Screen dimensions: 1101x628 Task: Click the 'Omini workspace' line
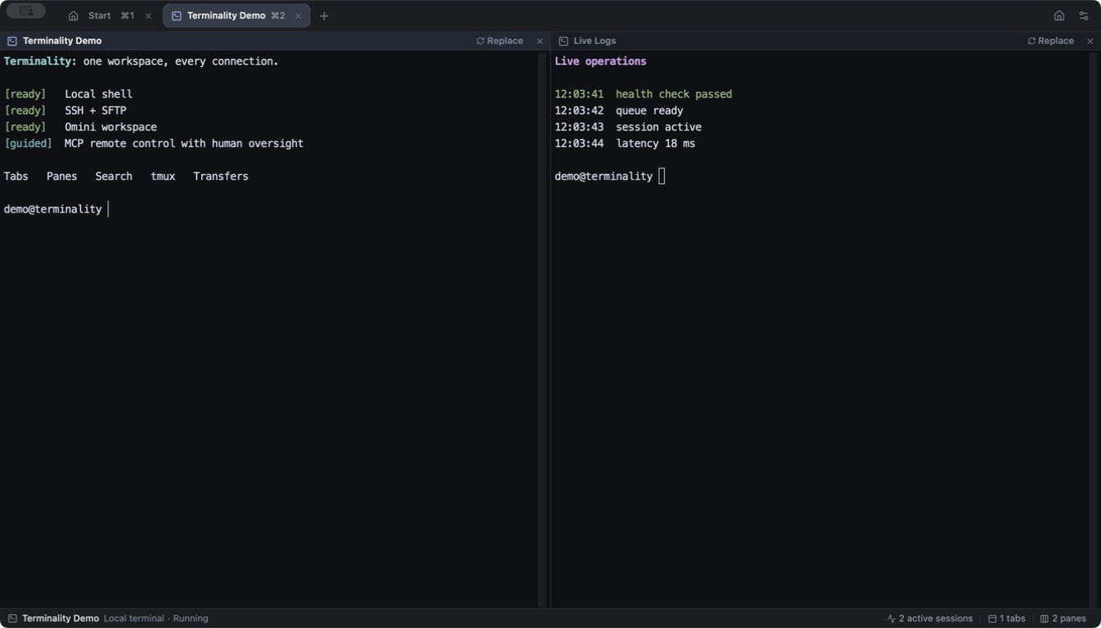80,127
